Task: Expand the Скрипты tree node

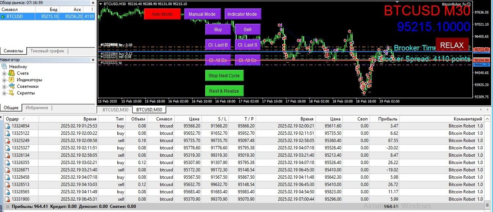Action: tap(4, 93)
